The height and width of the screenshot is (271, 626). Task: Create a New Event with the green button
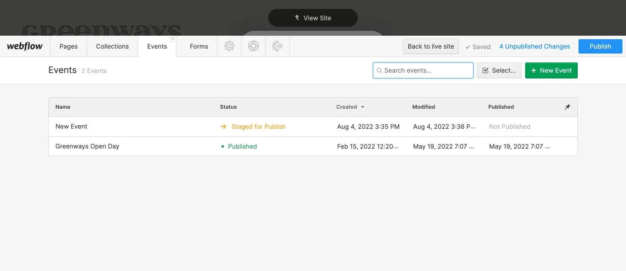pos(551,70)
